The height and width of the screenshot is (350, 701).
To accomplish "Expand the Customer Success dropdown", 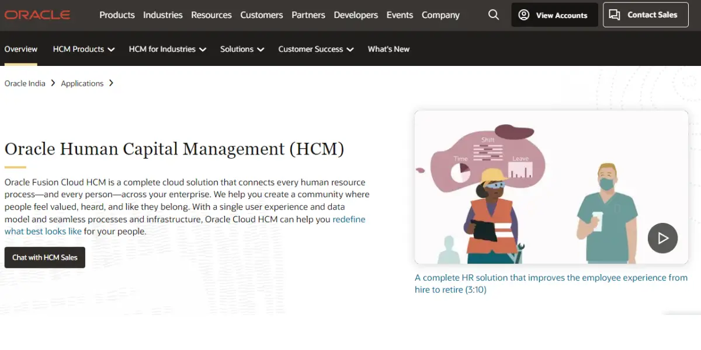I will (x=316, y=50).
